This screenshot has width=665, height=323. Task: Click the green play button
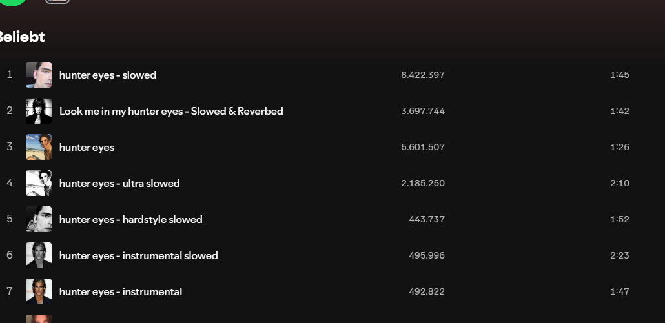12,2
